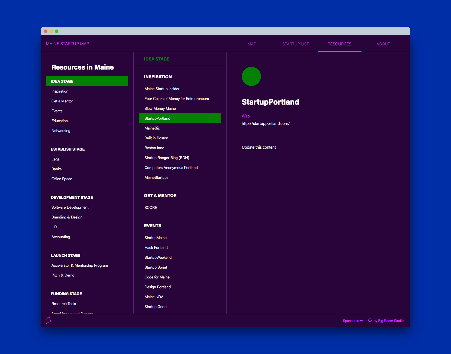Open Startup Sprint event

tap(156, 267)
